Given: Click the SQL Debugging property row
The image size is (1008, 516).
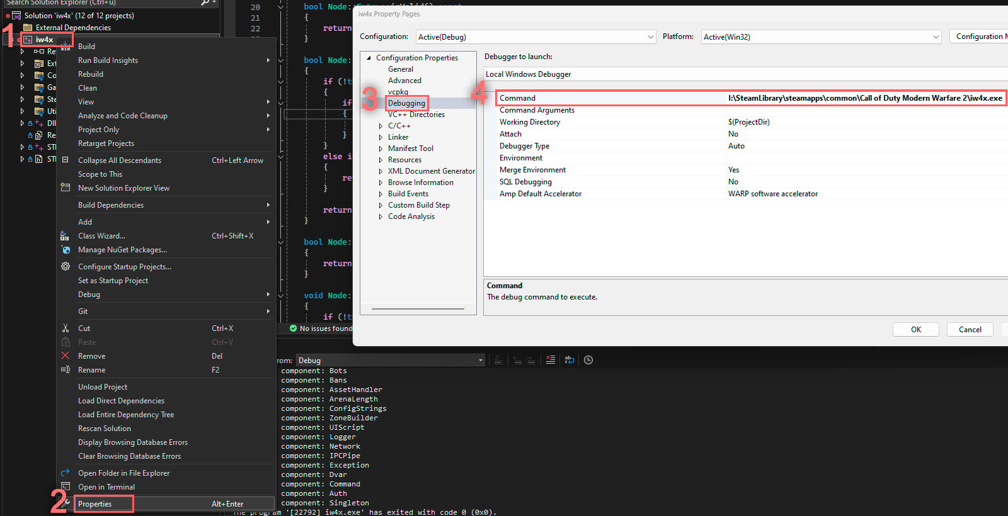Looking at the screenshot, I should (x=746, y=182).
